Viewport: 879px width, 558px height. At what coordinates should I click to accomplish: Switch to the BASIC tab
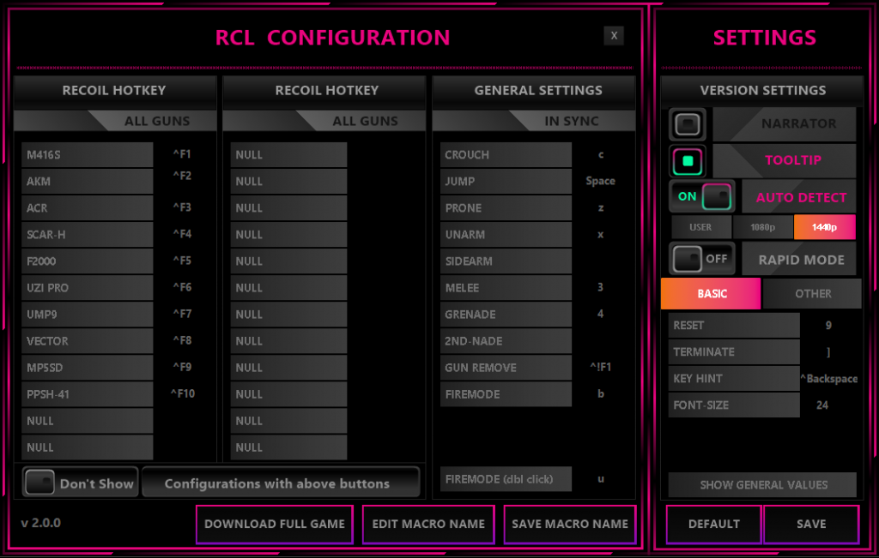point(711,293)
